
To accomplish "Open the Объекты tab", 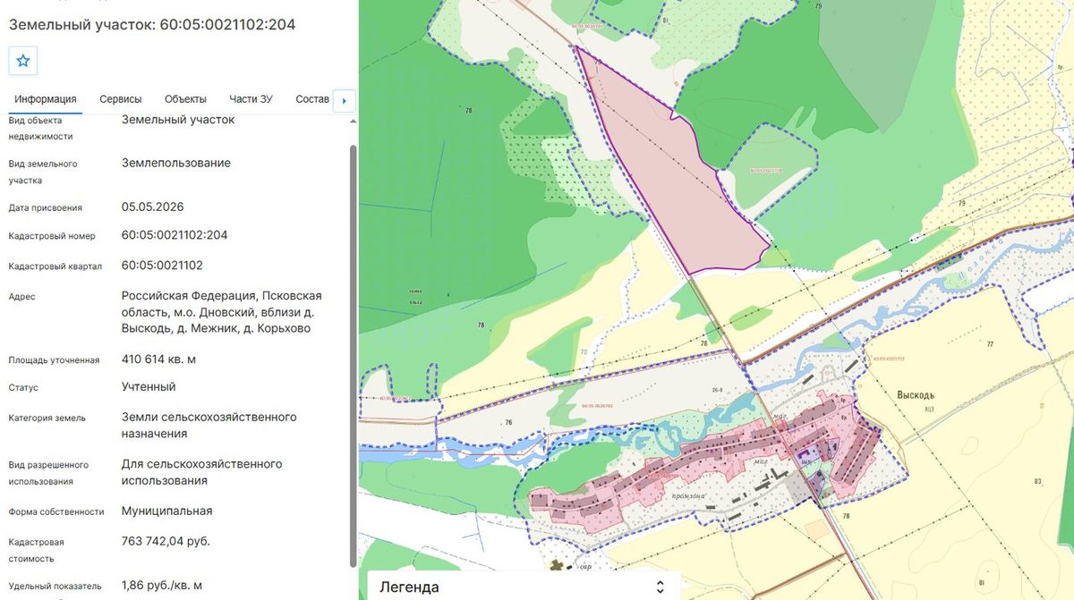I will tap(185, 99).
